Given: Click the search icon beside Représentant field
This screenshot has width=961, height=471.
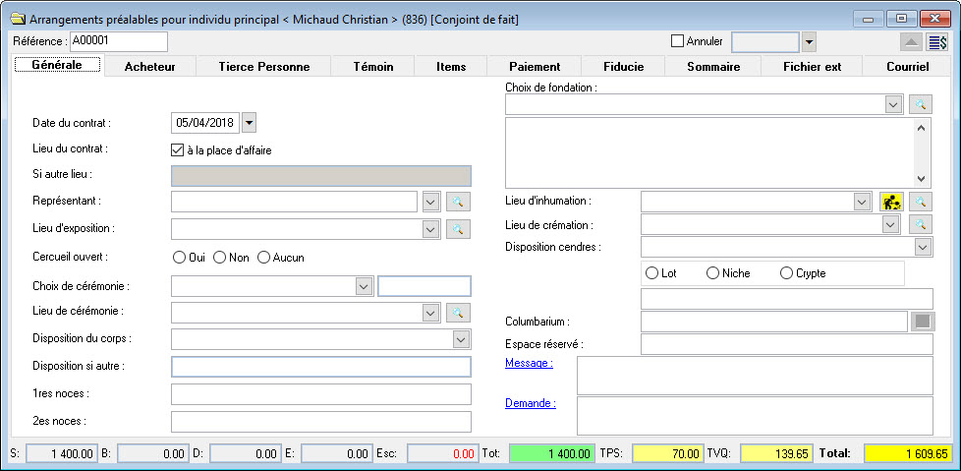Looking at the screenshot, I should click(x=458, y=202).
